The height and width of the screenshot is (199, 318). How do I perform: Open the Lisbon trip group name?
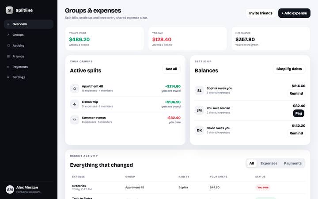(x=90, y=102)
